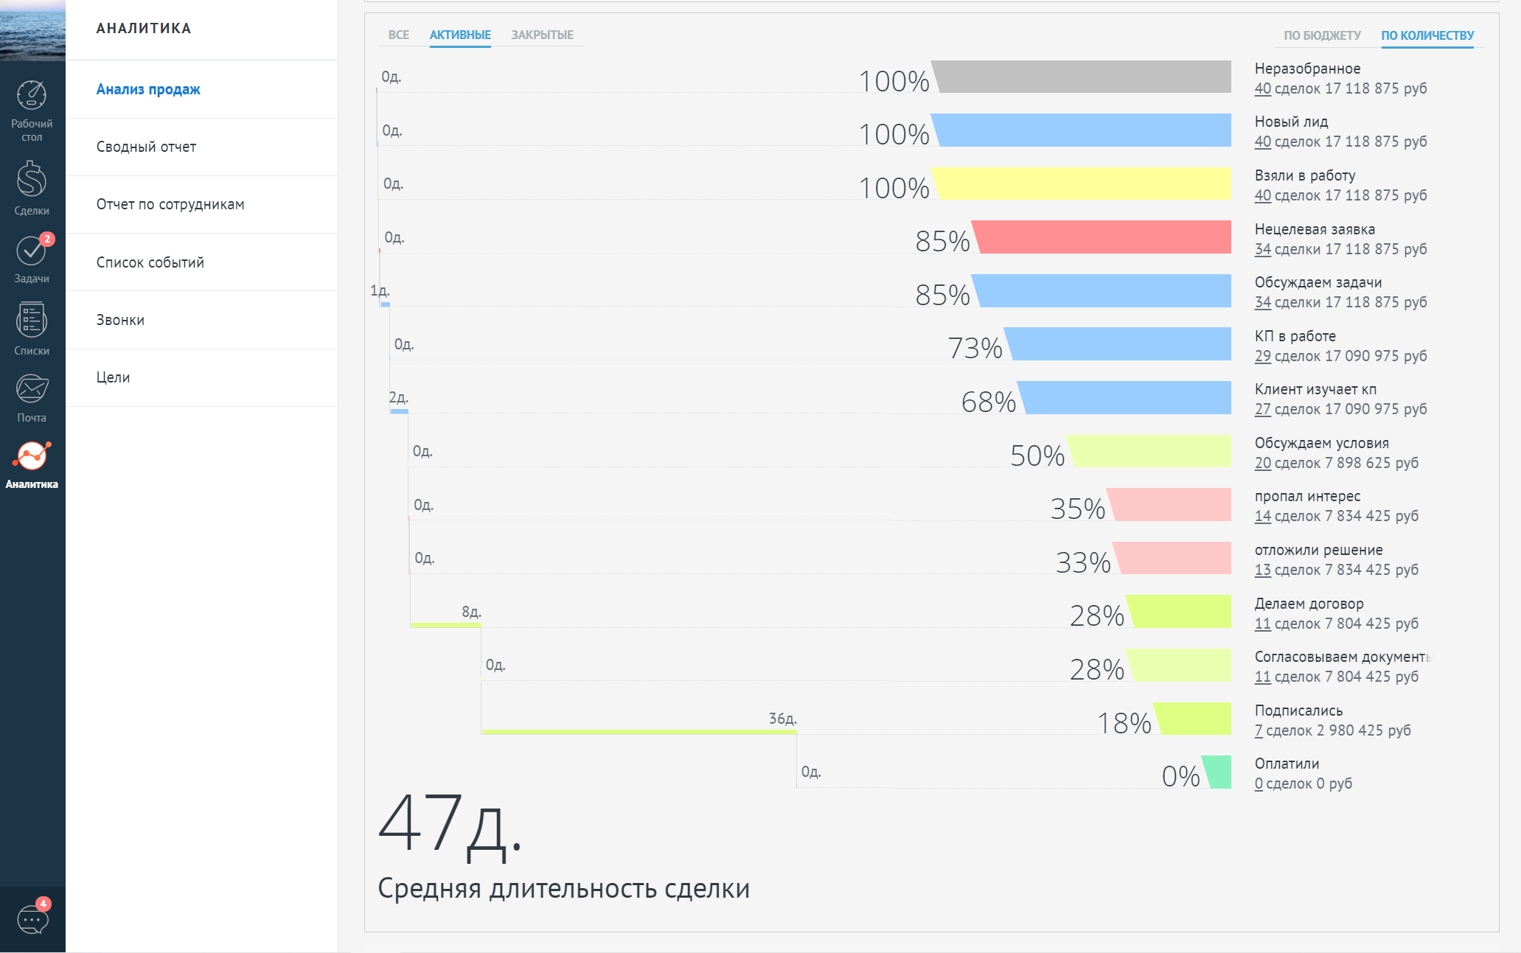Open the Задачи checkmark icon
Image resolution: width=1521 pixels, height=953 pixels.
tap(32, 251)
